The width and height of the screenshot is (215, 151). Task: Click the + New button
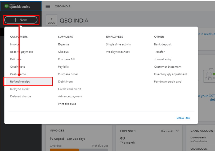point(21,20)
